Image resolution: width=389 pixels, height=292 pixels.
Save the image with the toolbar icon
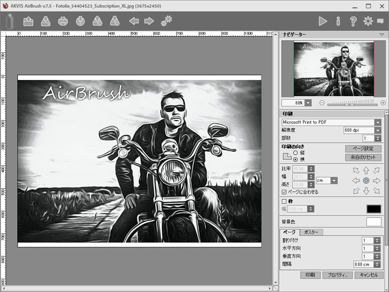tap(46, 21)
